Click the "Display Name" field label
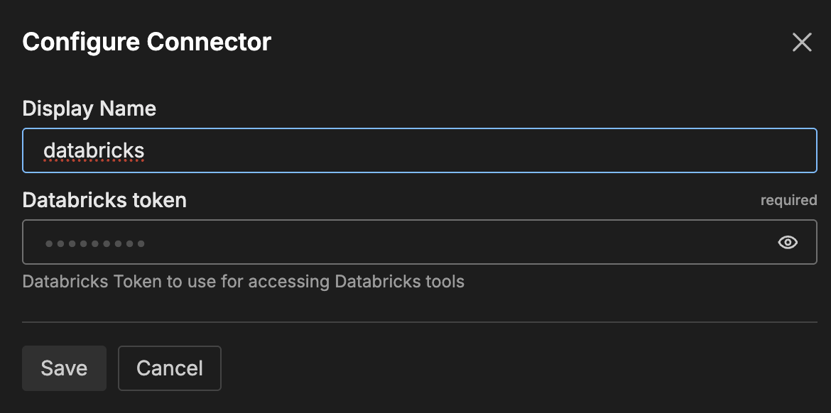The image size is (831, 413). 89,109
